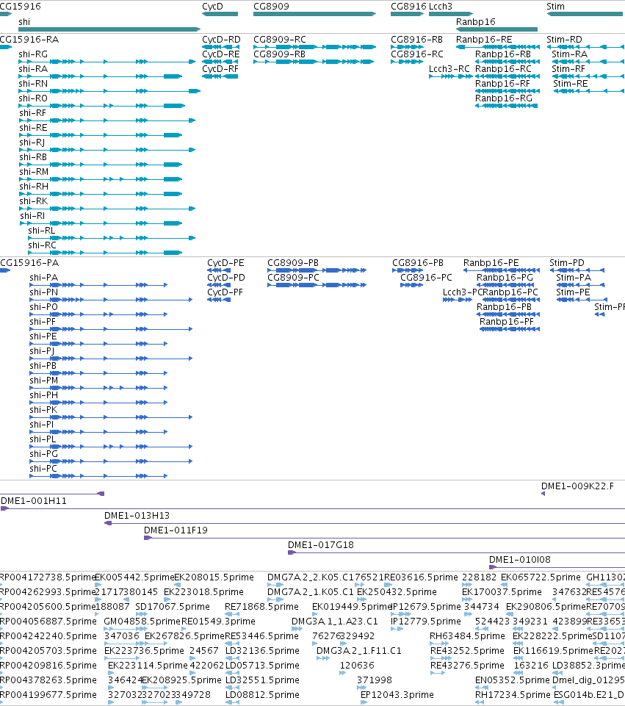
Task: Click EST EK005442.5prime
Action: (135, 577)
